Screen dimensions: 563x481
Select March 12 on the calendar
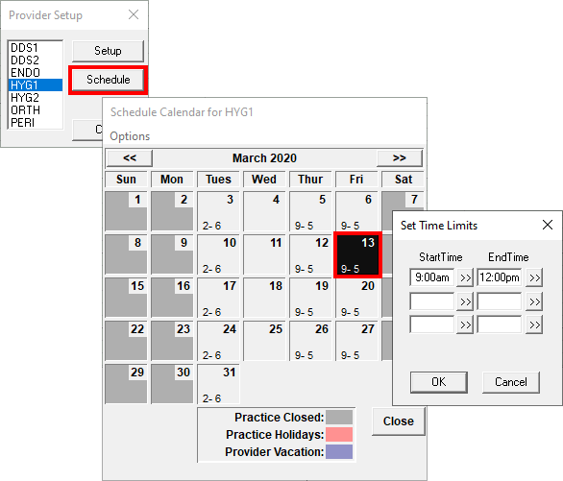click(310, 254)
